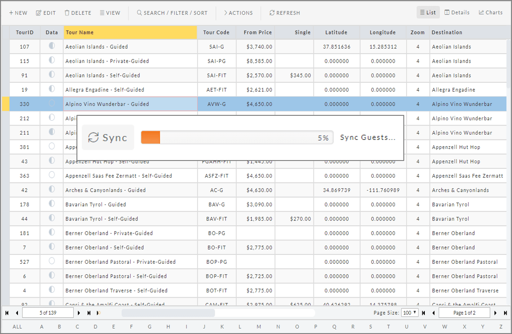Image resolution: width=512 pixels, height=334 pixels.
Task: Click the New record toolbar button
Action: click(x=18, y=13)
